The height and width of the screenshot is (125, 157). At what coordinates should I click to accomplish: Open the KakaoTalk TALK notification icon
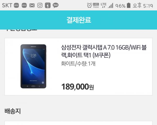(55, 5)
